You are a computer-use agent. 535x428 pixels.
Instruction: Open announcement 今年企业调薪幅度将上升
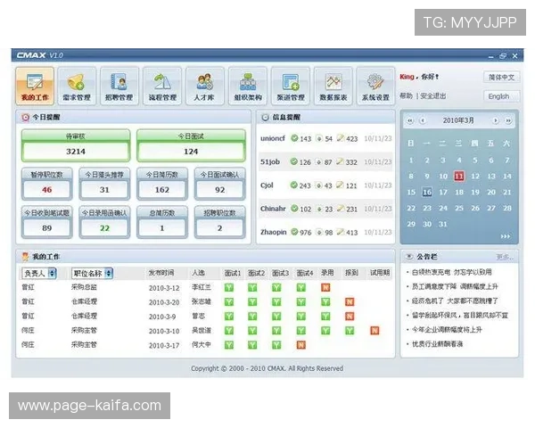point(447,330)
